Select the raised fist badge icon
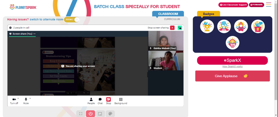 tap(224, 27)
